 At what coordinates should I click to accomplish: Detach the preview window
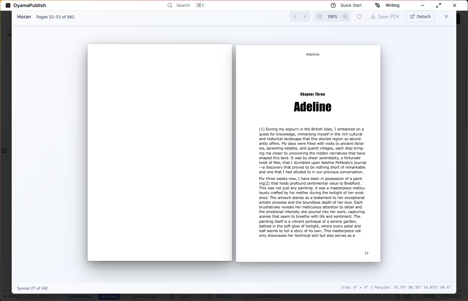(x=420, y=16)
